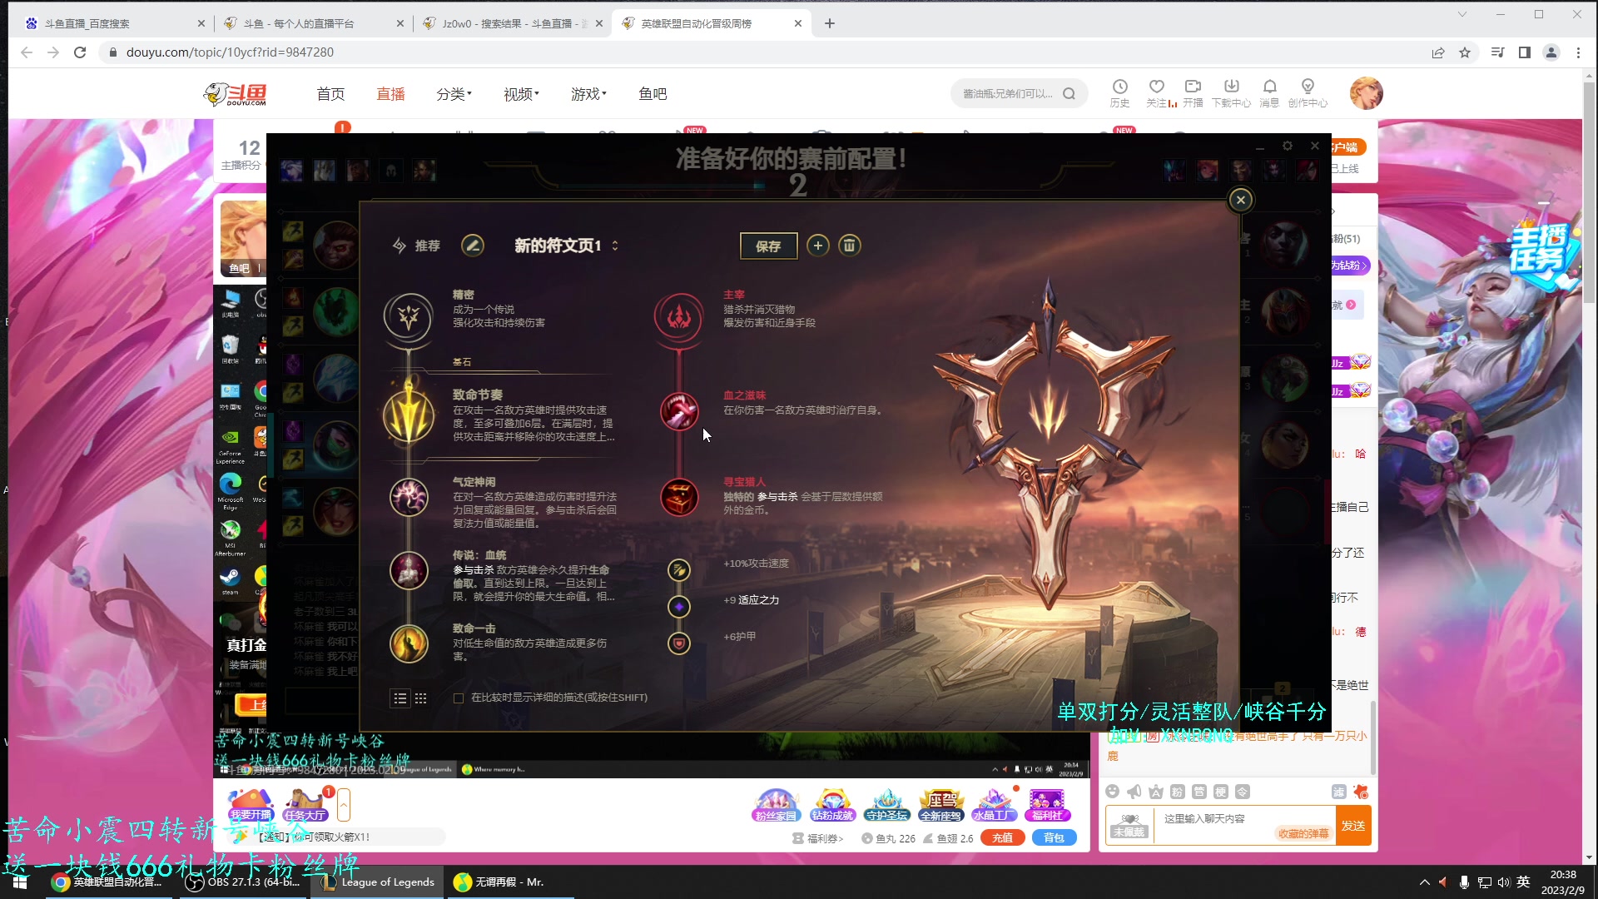
Task: Switch runes to list view icon
Action: [x=400, y=698]
